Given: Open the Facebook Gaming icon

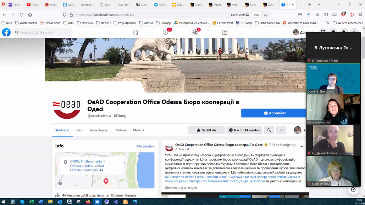Looking at the screenshot, I should 225,32.
